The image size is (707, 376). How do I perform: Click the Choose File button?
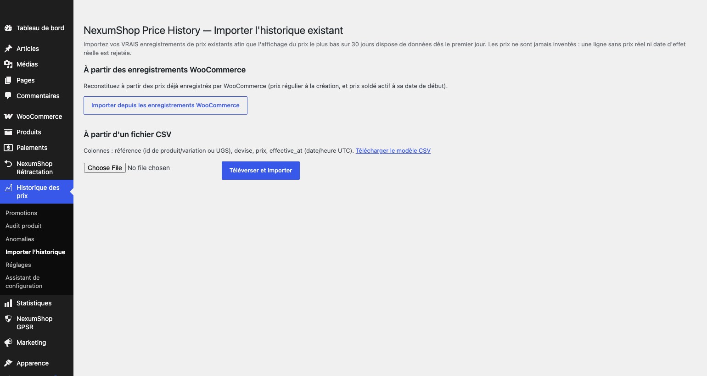coord(105,168)
